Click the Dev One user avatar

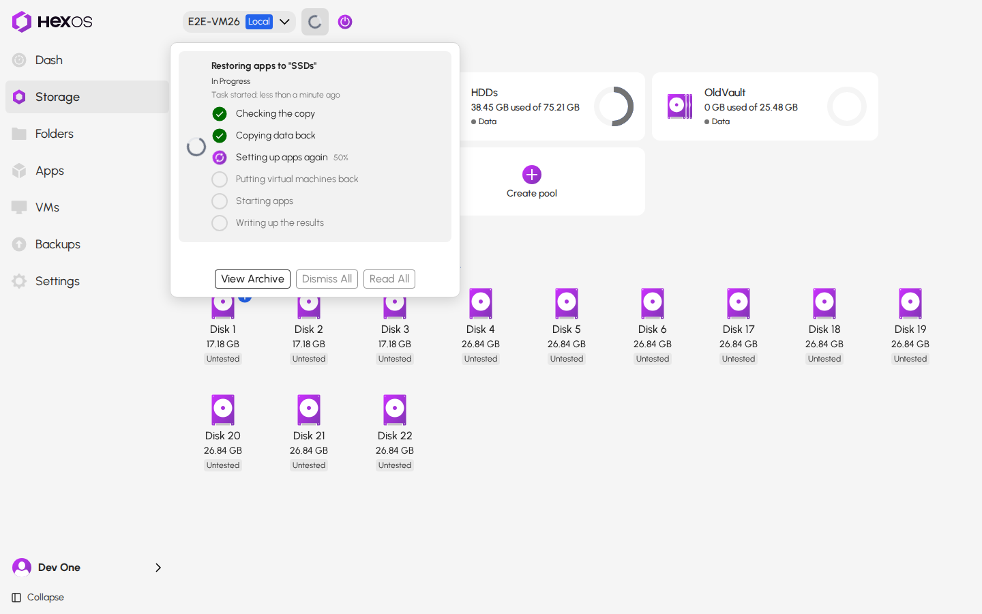(22, 568)
